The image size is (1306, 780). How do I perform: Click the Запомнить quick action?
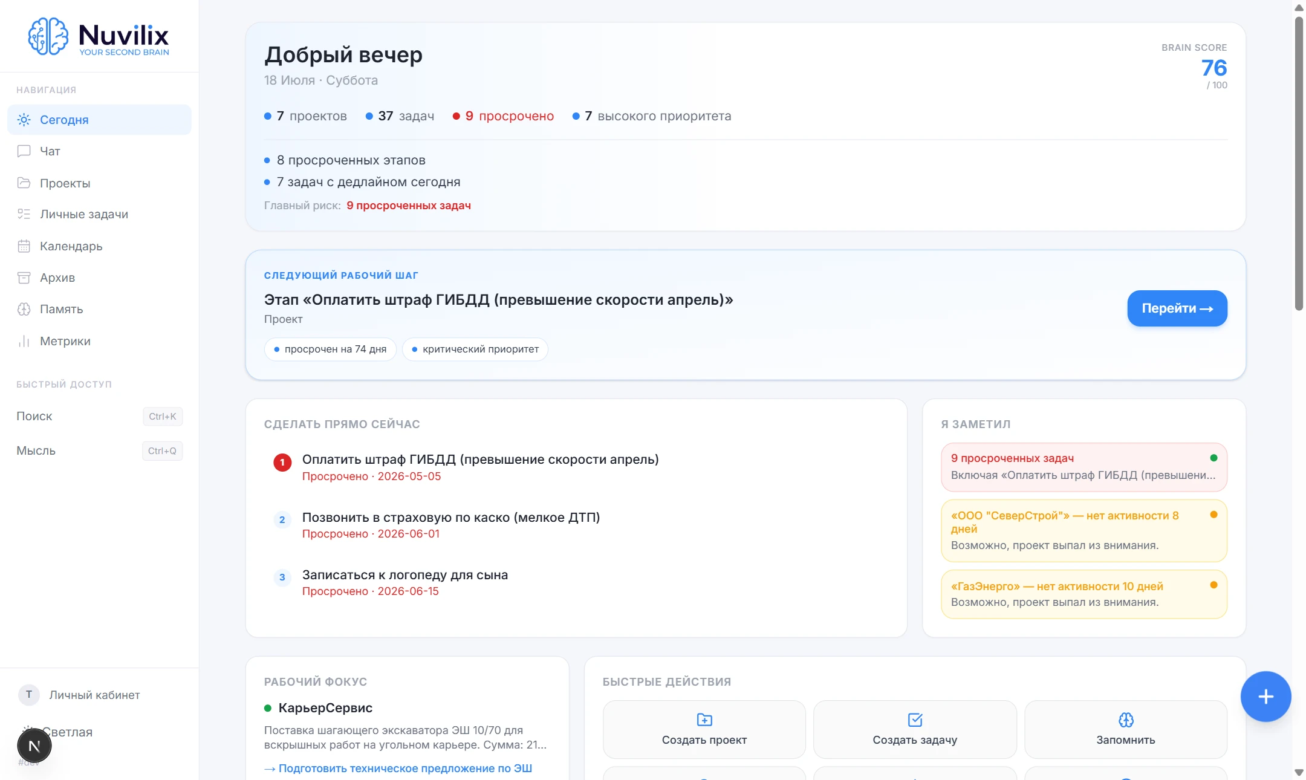coord(1126,729)
